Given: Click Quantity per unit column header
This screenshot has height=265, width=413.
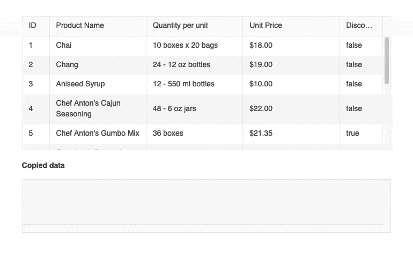Looking at the screenshot, I should (180, 25).
